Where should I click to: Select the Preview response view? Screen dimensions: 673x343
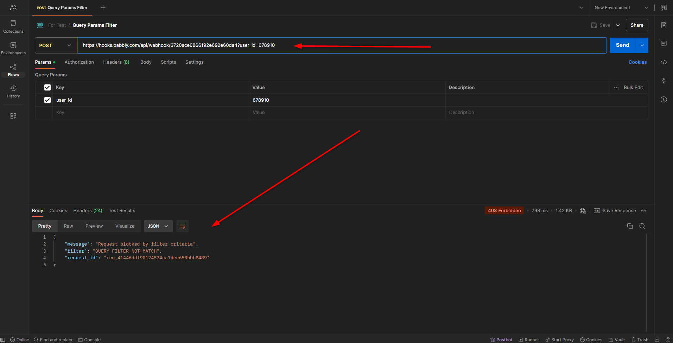pos(94,226)
